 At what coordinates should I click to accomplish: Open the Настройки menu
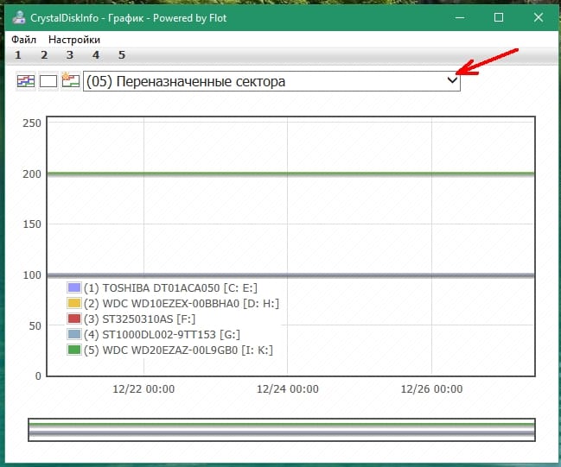click(x=74, y=40)
